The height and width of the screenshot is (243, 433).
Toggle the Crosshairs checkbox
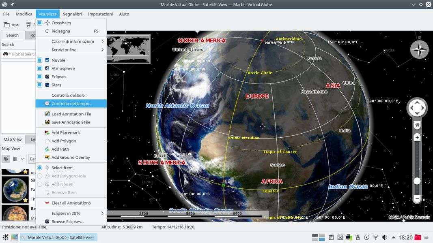coord(40,23)
